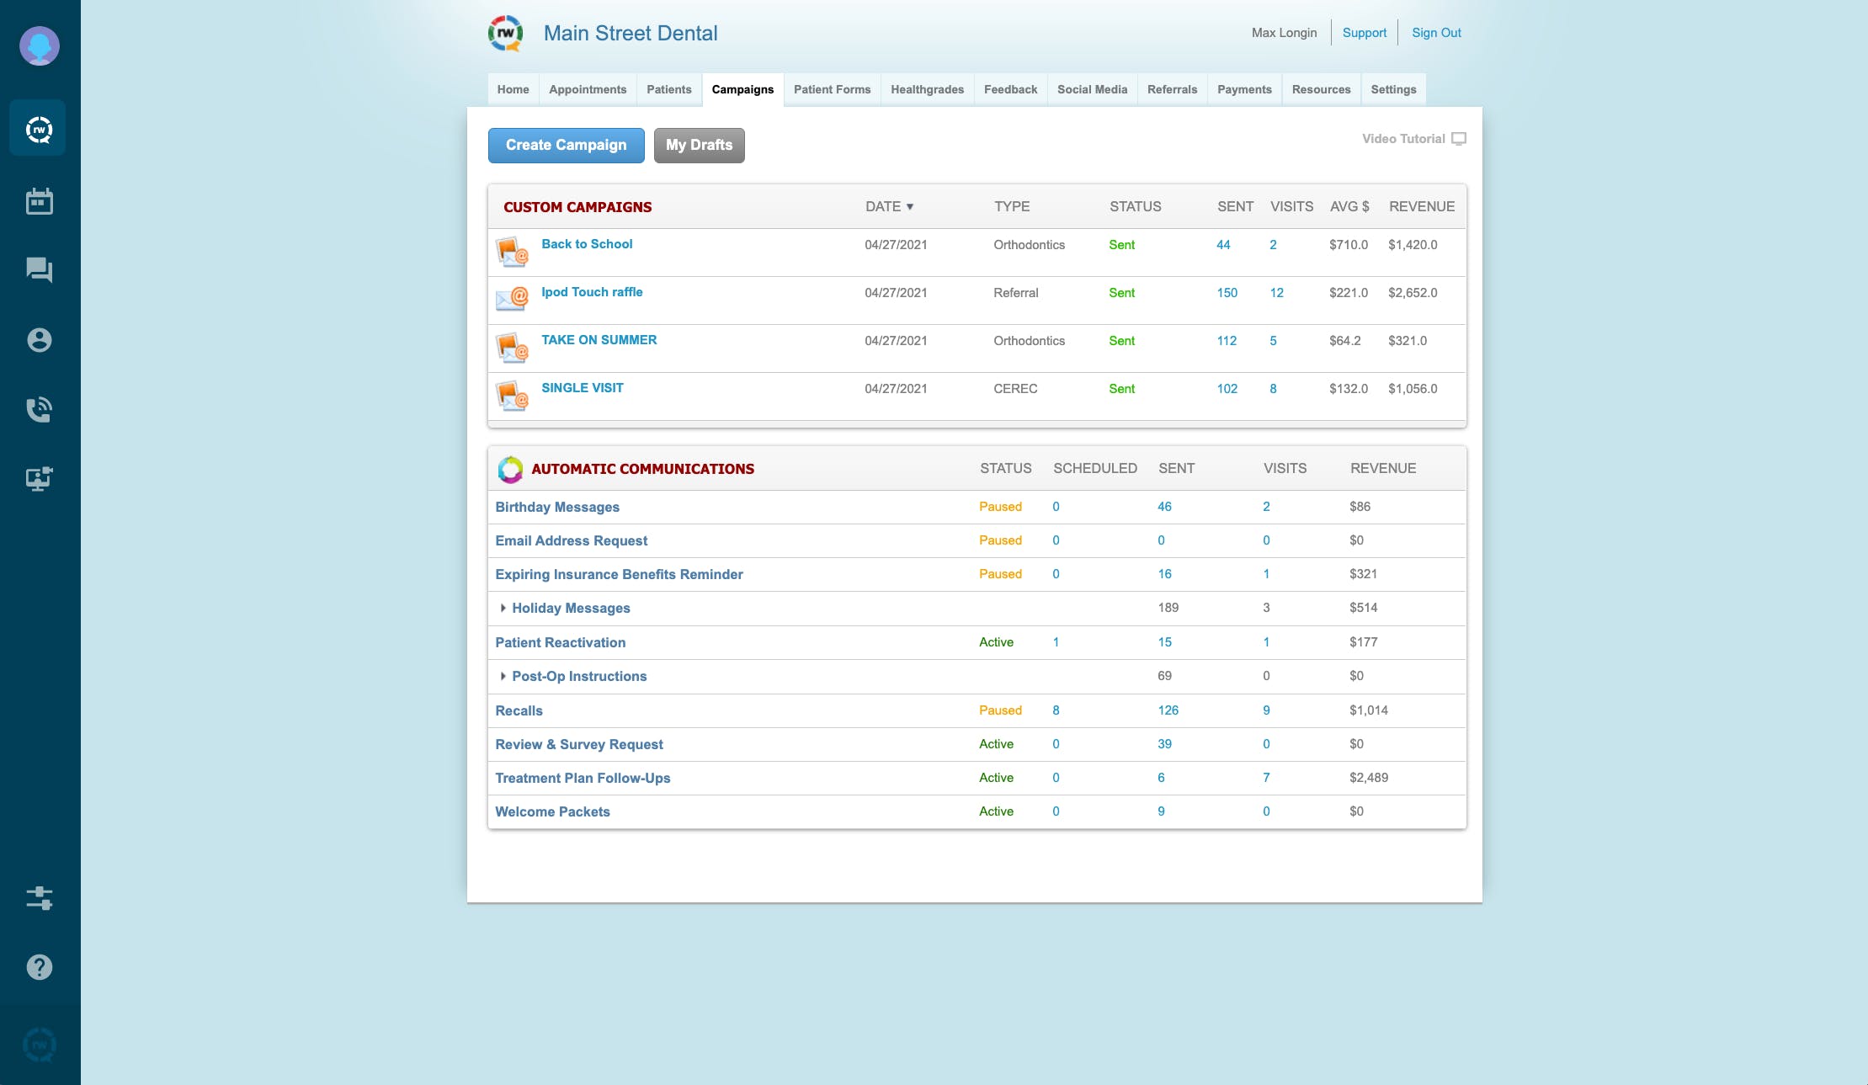Expand the Post-Op Instructions row

(503, 676)
